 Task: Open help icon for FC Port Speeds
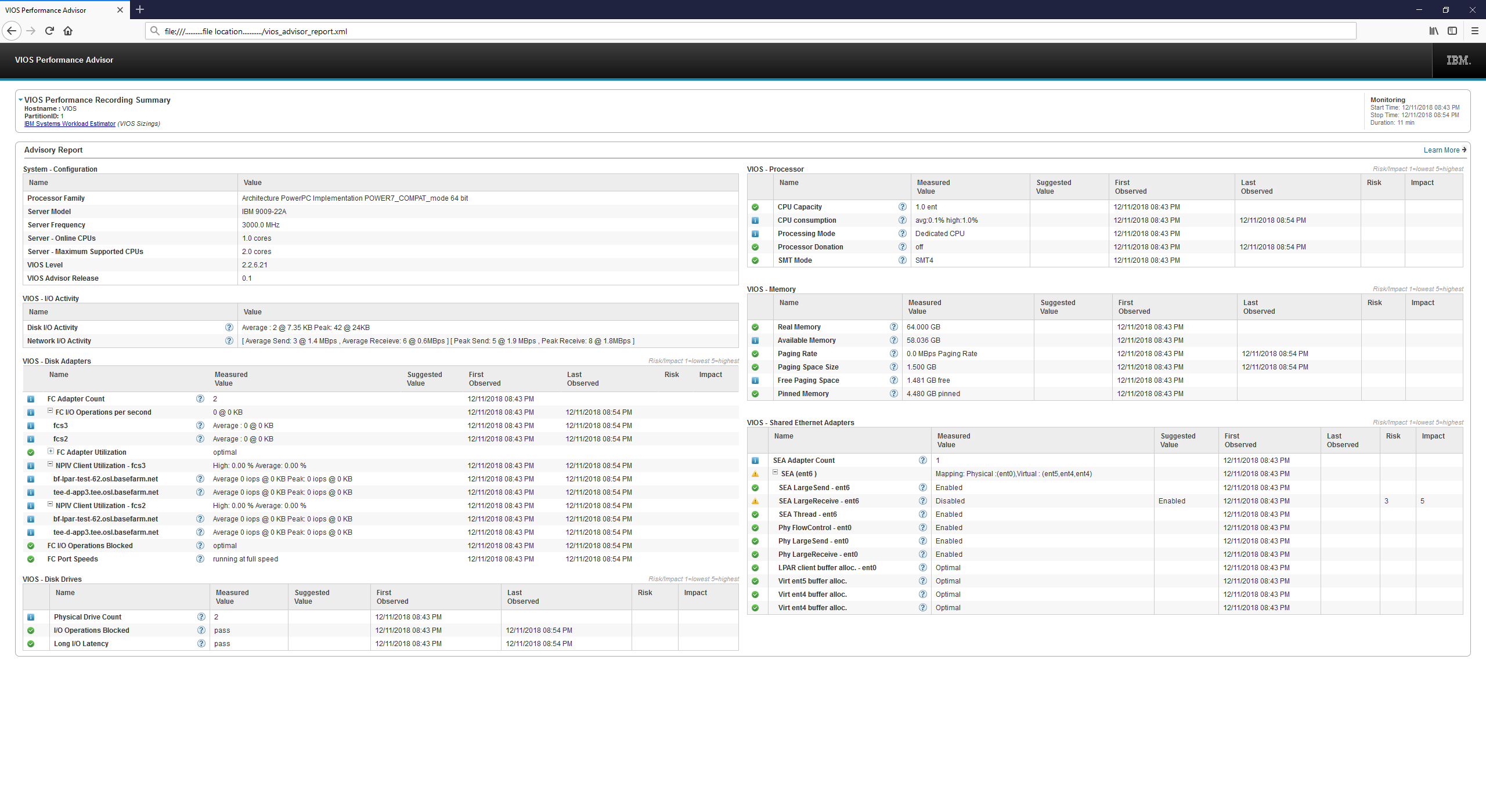[x=200, y=559]
